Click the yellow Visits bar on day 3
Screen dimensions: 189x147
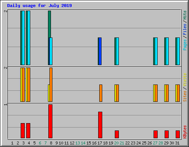click(x=21, y=85)
